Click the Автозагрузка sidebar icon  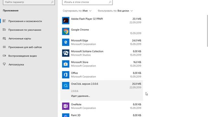click(4, 64)
